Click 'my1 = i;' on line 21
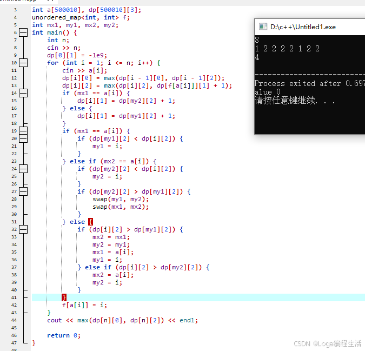This screenshot has width=365, height=351. (x=107, y=146)
